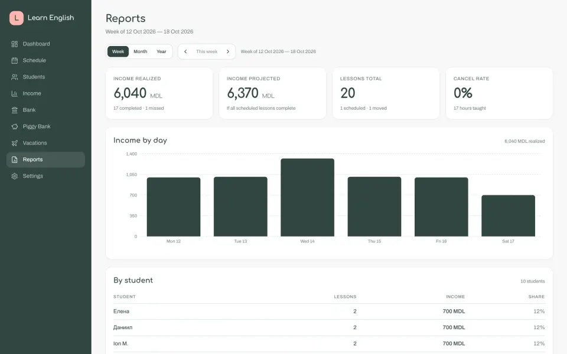The width and height of the screenshot is (567, 354).
Task: Open the Settings menu label
Action: [33, 176]
